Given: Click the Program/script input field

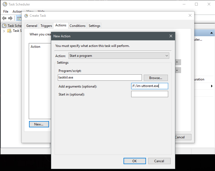Looking at the screenshot, I should click(100, 77).
